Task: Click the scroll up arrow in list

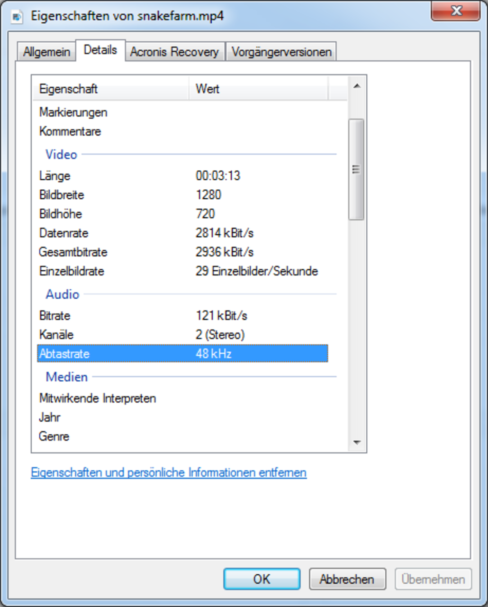Action: [357, 86]
